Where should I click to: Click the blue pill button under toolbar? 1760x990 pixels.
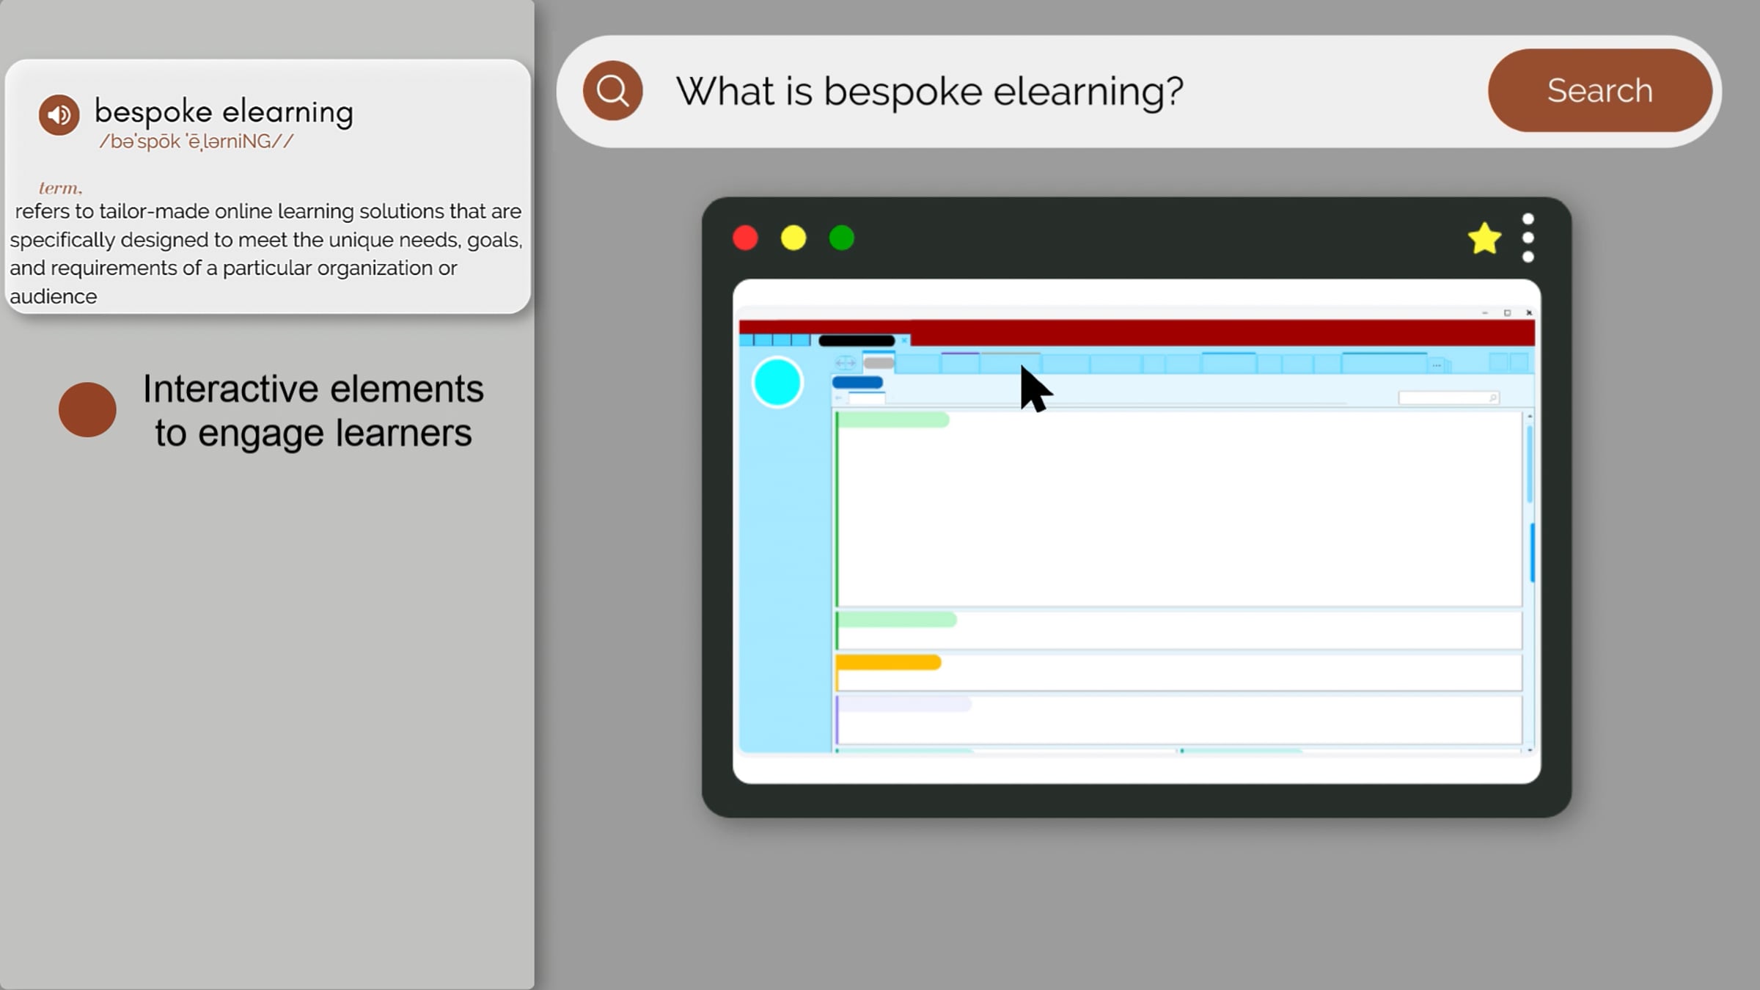[x=857, y=382]
